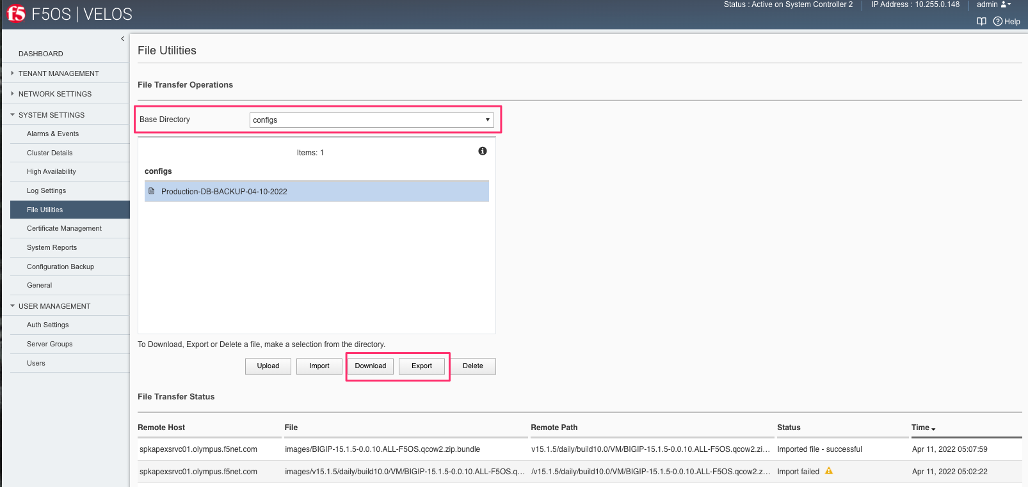Image resolution: width=1028 pixels, height=487 pixels.
Task: Open the admin user menu
Action: [x=993, y=4]
